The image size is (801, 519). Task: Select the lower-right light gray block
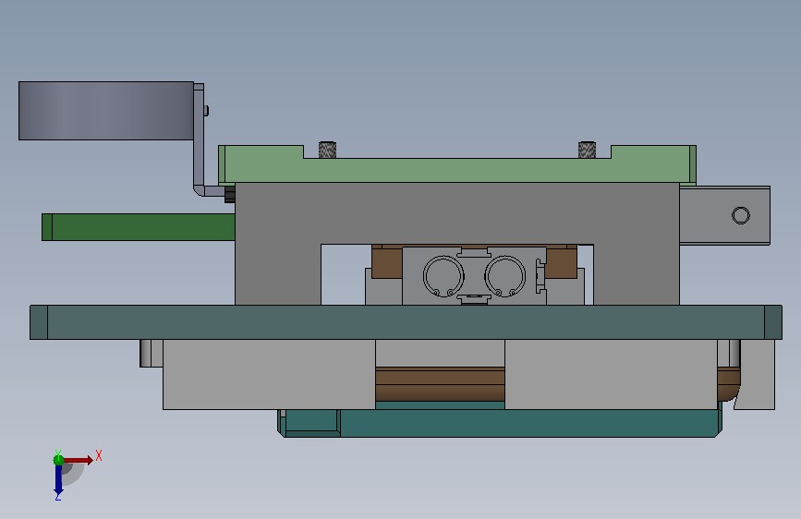611,374
